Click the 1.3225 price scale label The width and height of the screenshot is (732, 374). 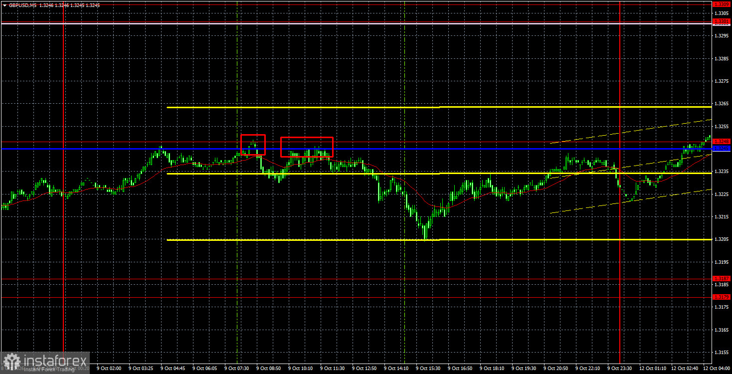tap(722, 194)
